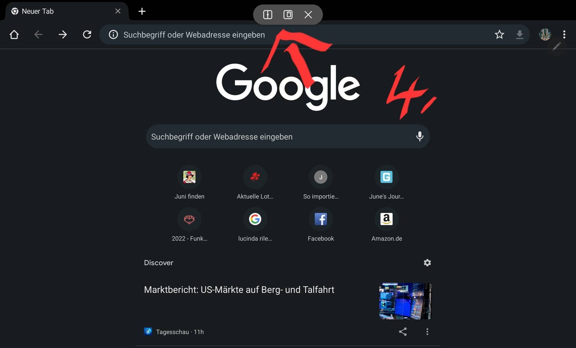Open the Facebook shortcut
The height and width of the screenshot is (348, 576).
point(321,225)
